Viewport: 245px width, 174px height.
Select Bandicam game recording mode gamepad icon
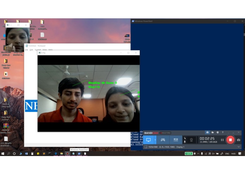(163, 140)
